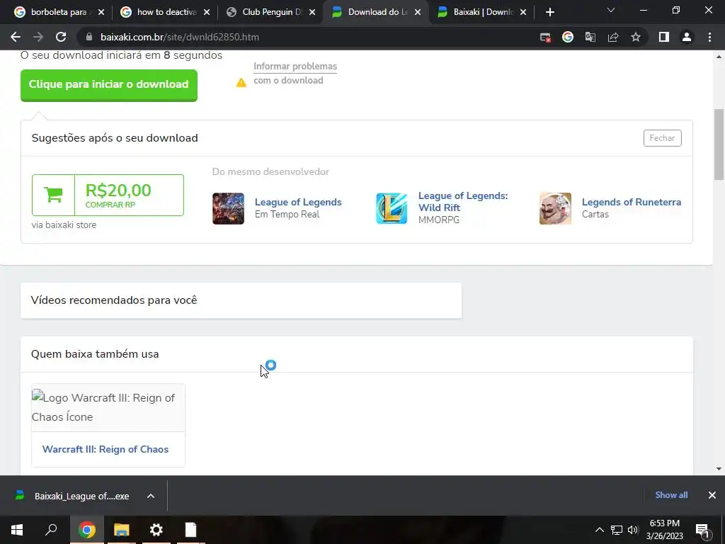Click the Warcraft III logo image placeholder
The height and width of the screenshot is (544, 725).
pyautogui.click(x=108, y=407)
